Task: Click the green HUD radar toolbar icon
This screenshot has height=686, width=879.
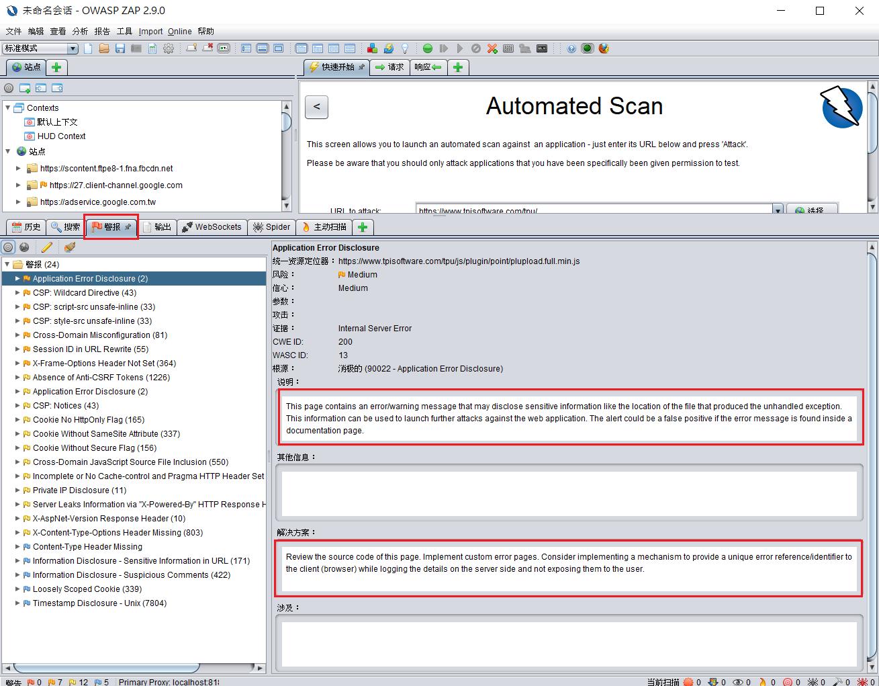Action: point(588,48)
